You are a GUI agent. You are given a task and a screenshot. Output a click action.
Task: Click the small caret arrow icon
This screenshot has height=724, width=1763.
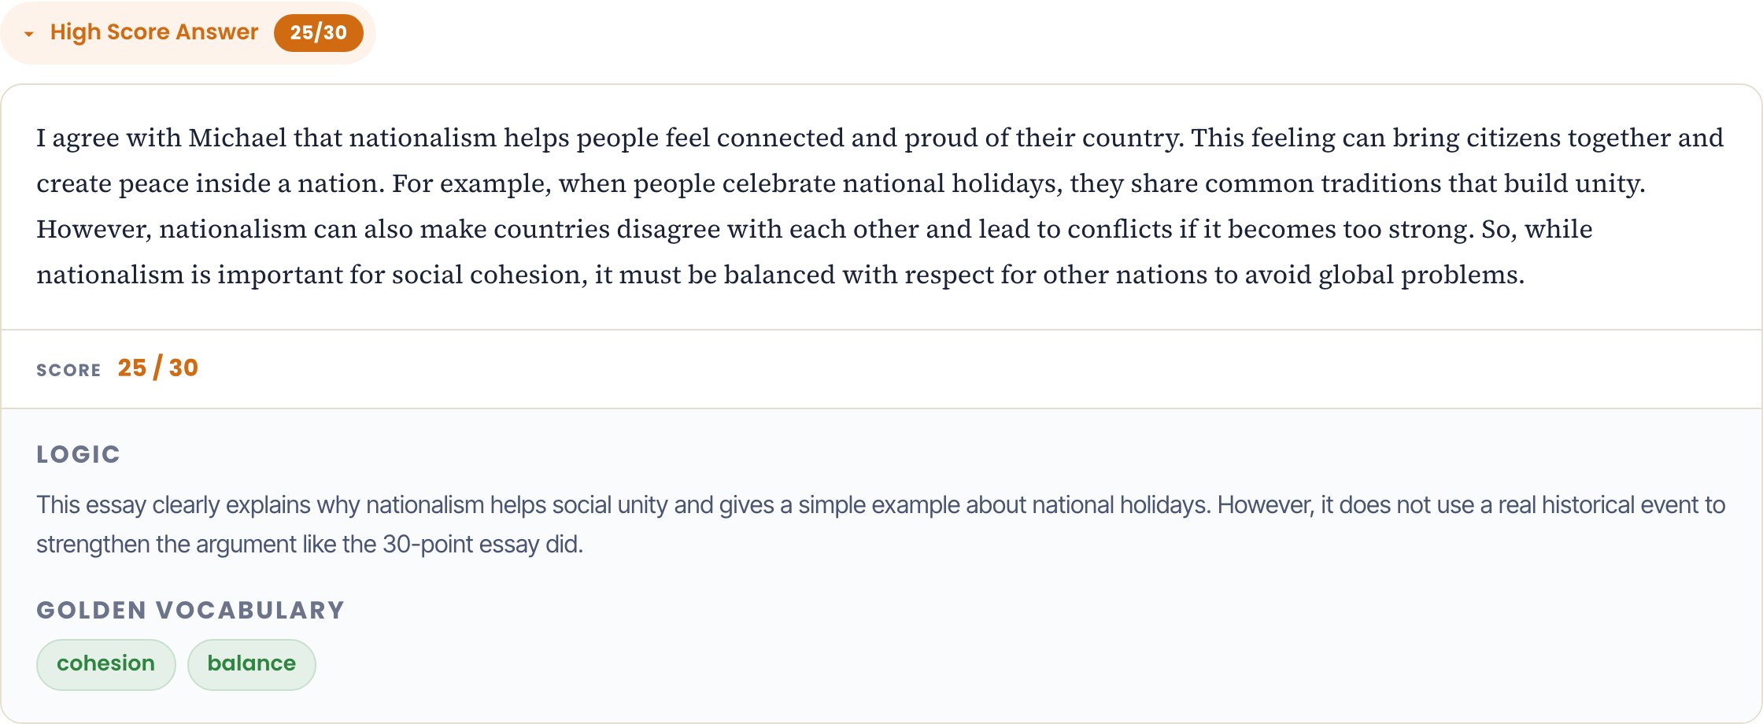29,34
